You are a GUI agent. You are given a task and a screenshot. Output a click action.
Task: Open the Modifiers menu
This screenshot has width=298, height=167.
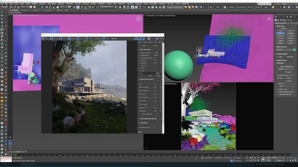click(34, 4)
